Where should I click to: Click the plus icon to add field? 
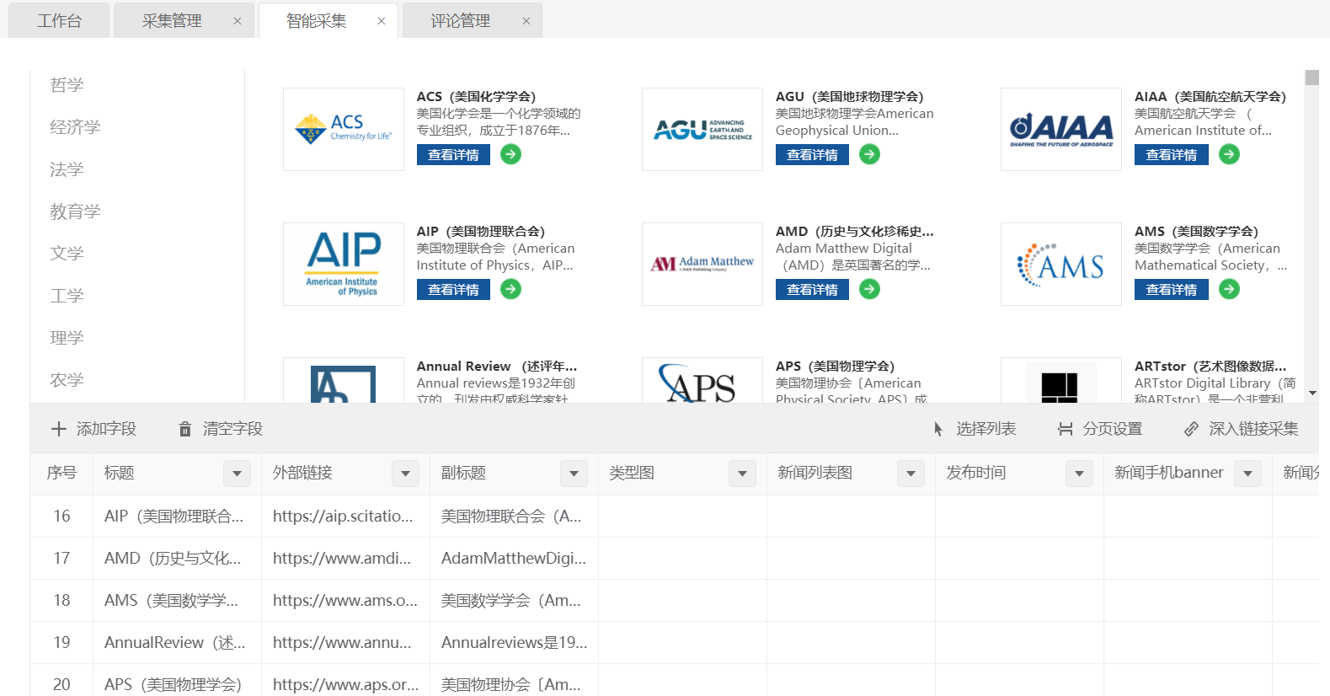point(59,429)
